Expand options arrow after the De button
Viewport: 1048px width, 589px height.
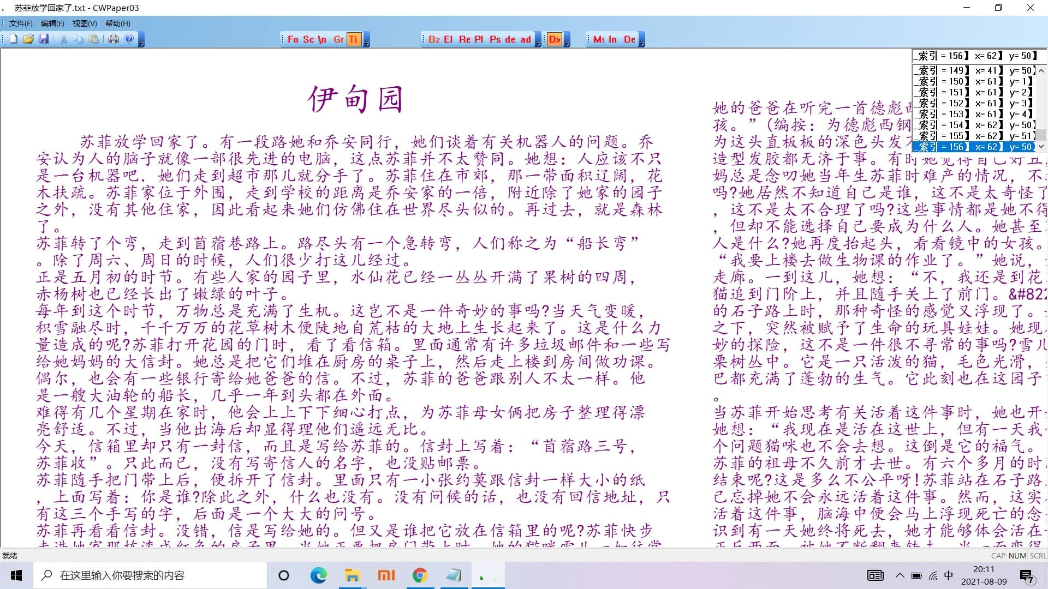pyautogui.click(x=642, y=41)
